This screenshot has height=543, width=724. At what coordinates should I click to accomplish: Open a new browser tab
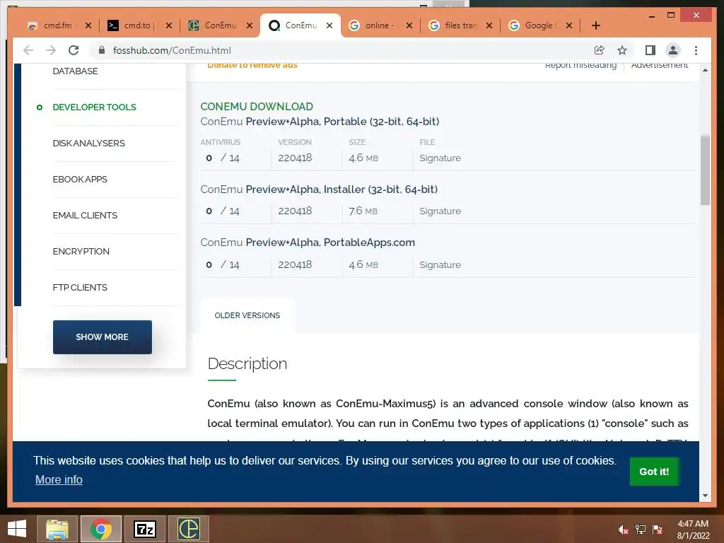coord(595,25)
